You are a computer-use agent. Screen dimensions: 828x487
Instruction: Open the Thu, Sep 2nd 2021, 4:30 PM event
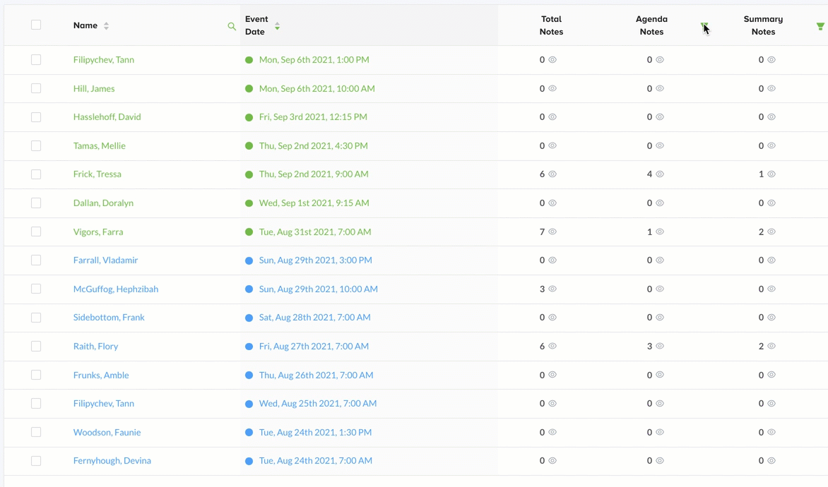coord(313,145)
